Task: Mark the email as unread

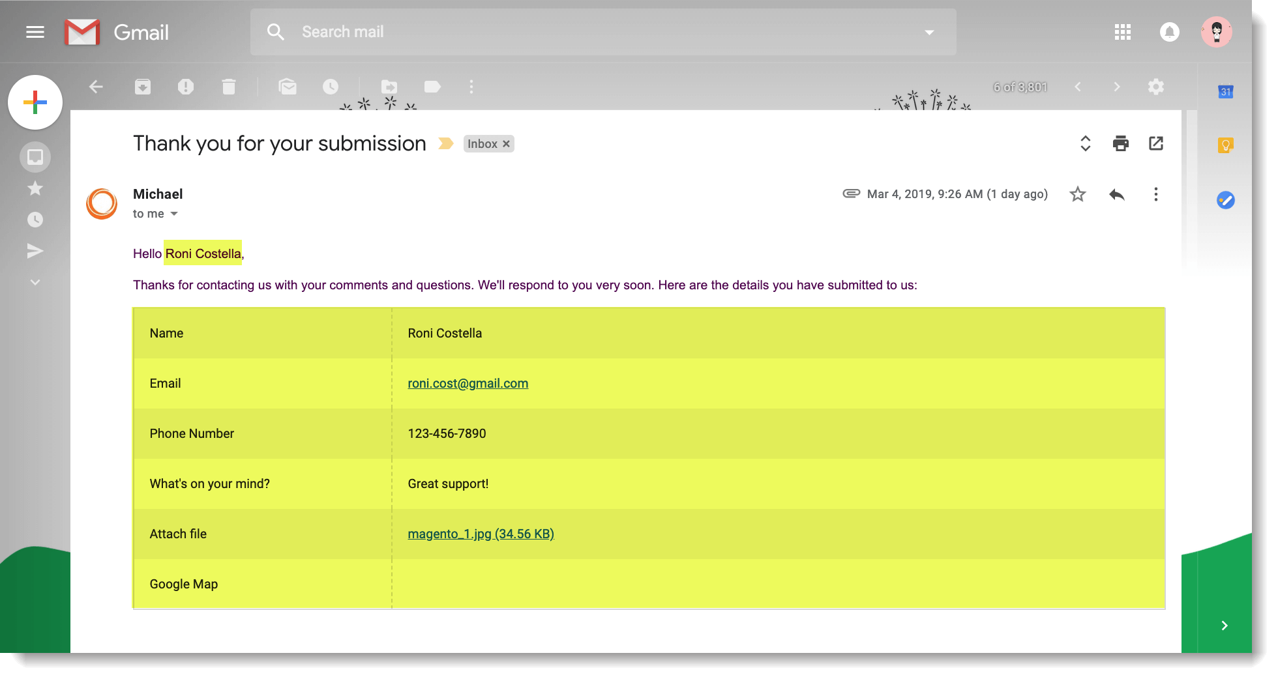Action: [288, 87]
